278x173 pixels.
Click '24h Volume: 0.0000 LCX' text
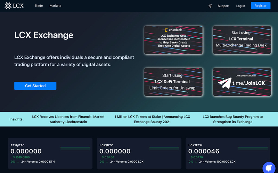click(127, 162)
